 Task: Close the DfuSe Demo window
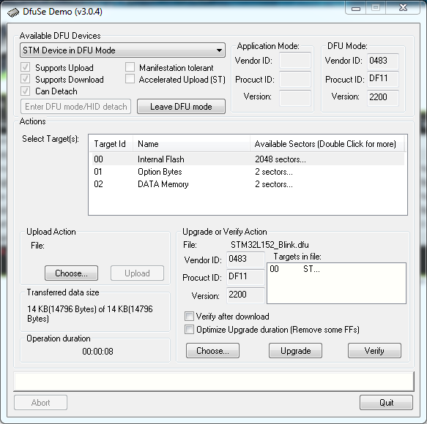[403, 8]
